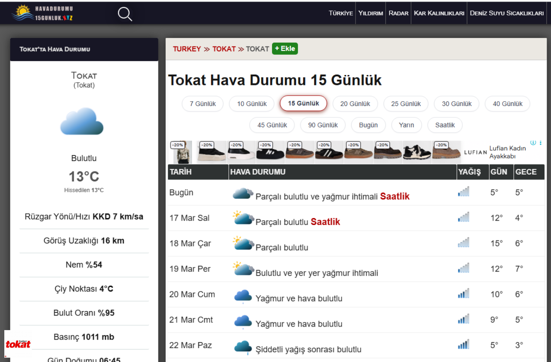551x362 pixels.
Task: Click the Rüzgar Yönü/Hızı KKD 7 km/sa row
Action: tap(84, 217)
